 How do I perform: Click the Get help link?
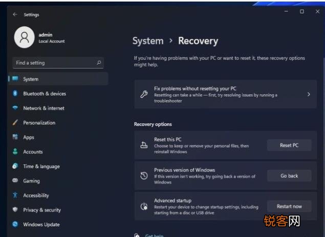click(154, 235)
